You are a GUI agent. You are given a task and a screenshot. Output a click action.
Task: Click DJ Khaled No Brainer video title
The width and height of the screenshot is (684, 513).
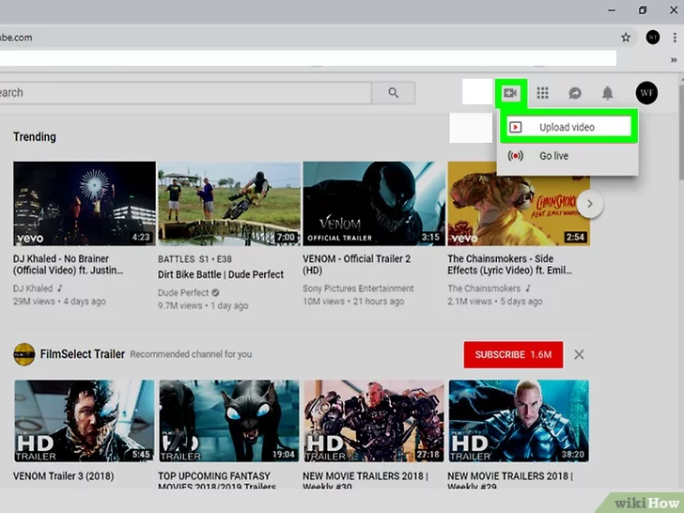click(68, 264)
